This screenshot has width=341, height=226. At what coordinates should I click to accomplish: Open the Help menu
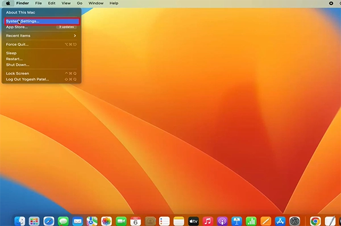[114, 3]
